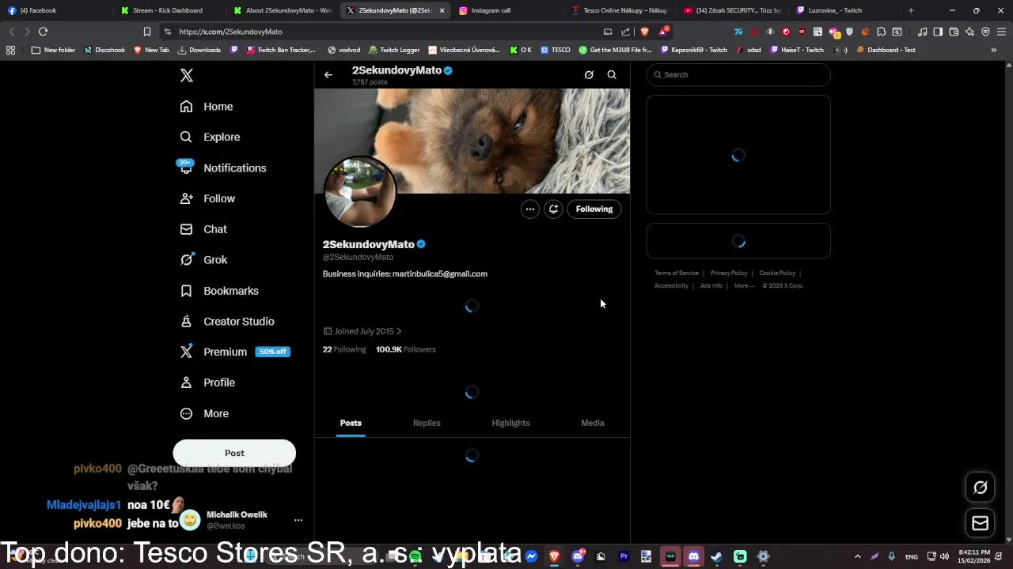Switch to Media tab
This screenshot has width=1013, height=569.
click(593, 423)
